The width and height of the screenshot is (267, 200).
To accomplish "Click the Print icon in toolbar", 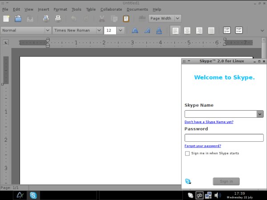I will [58, 19].
